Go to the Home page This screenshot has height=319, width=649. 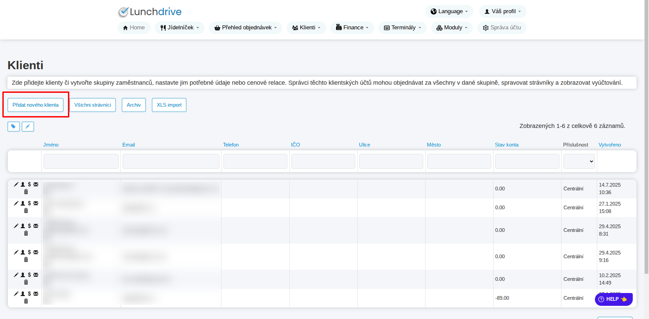pyautogui.click(x=134, y=28)
